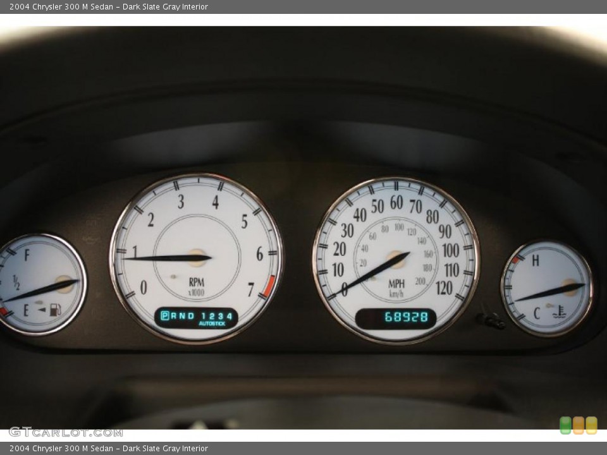
Task: Click the 1/2 mark on fuel gauge
Action: 16,282
